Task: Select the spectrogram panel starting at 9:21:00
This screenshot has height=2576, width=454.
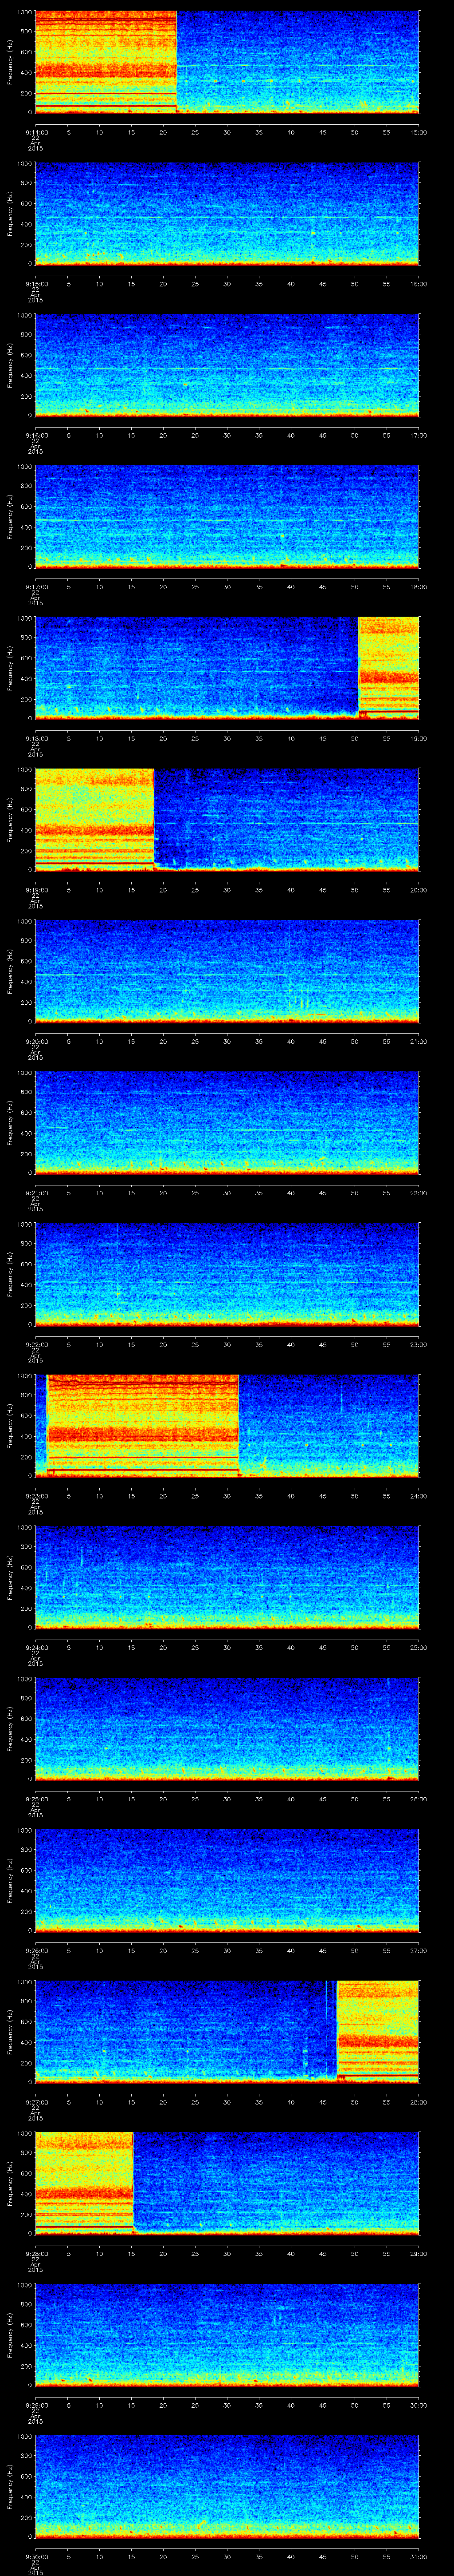Action: (x=227, y=1123)
